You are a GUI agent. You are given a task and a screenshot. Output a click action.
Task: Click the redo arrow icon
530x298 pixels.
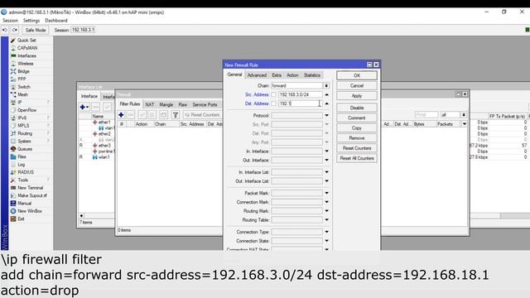[15, 30]
